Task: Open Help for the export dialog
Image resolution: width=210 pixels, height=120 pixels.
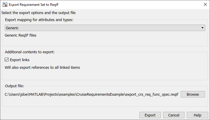Action: pos(197,115)
